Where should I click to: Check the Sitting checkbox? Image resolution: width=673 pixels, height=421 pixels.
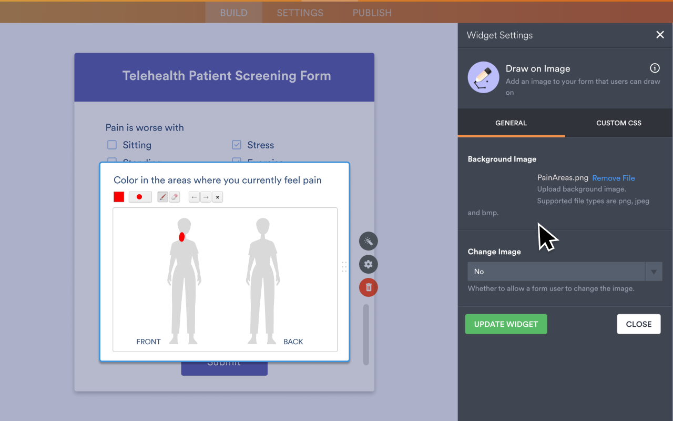coord(112,145)
